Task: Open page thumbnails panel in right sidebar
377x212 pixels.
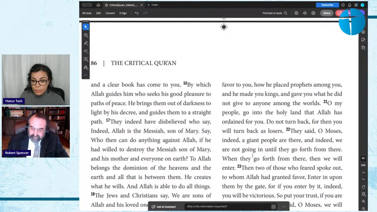Action: (x=363, y=48)
